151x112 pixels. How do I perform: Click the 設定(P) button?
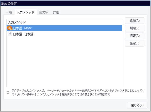tap(135, 43)
